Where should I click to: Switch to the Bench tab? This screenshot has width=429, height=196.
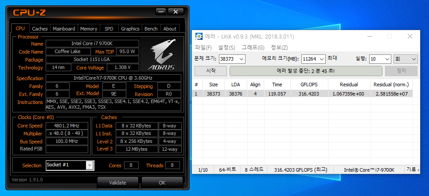151,29
